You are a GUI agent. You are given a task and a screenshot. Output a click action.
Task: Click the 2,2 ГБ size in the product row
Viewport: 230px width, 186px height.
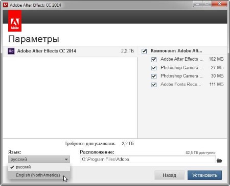[128, 51]
